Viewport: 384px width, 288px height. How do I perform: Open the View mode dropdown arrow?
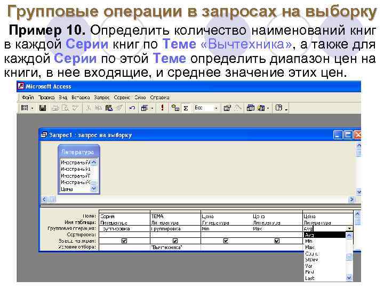click(x=32, y=108)
